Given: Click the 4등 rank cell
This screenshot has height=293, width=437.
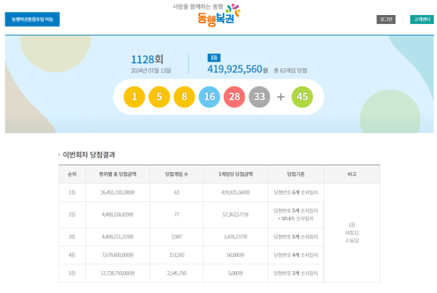Looking at the screenshot, I should pos(72,255).
